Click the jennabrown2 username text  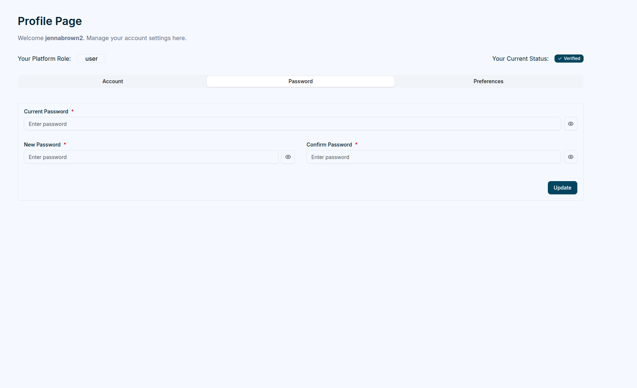(x=64, y=38)
